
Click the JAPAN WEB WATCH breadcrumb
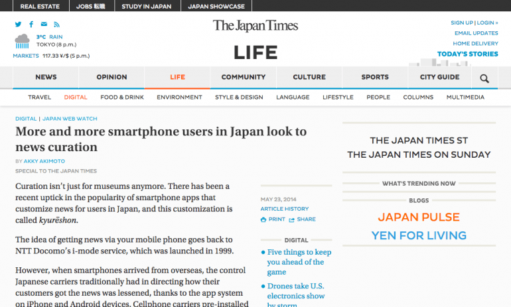70,119
